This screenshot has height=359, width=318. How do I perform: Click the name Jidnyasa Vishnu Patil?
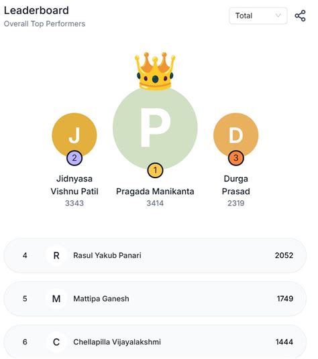[x=74, y=185]
